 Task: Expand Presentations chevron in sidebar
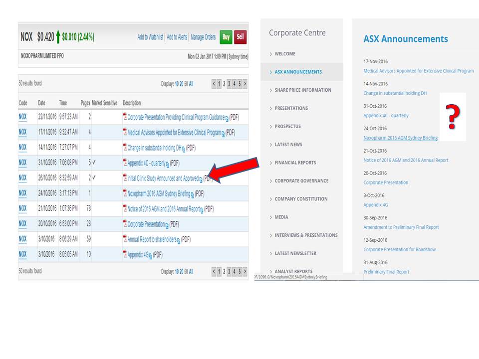pyautogui.click(x=270, y=108)
